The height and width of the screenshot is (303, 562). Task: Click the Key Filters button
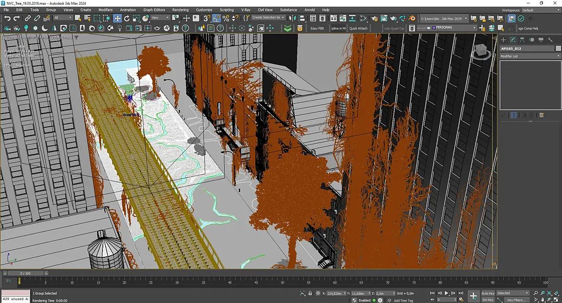(516, 300)
